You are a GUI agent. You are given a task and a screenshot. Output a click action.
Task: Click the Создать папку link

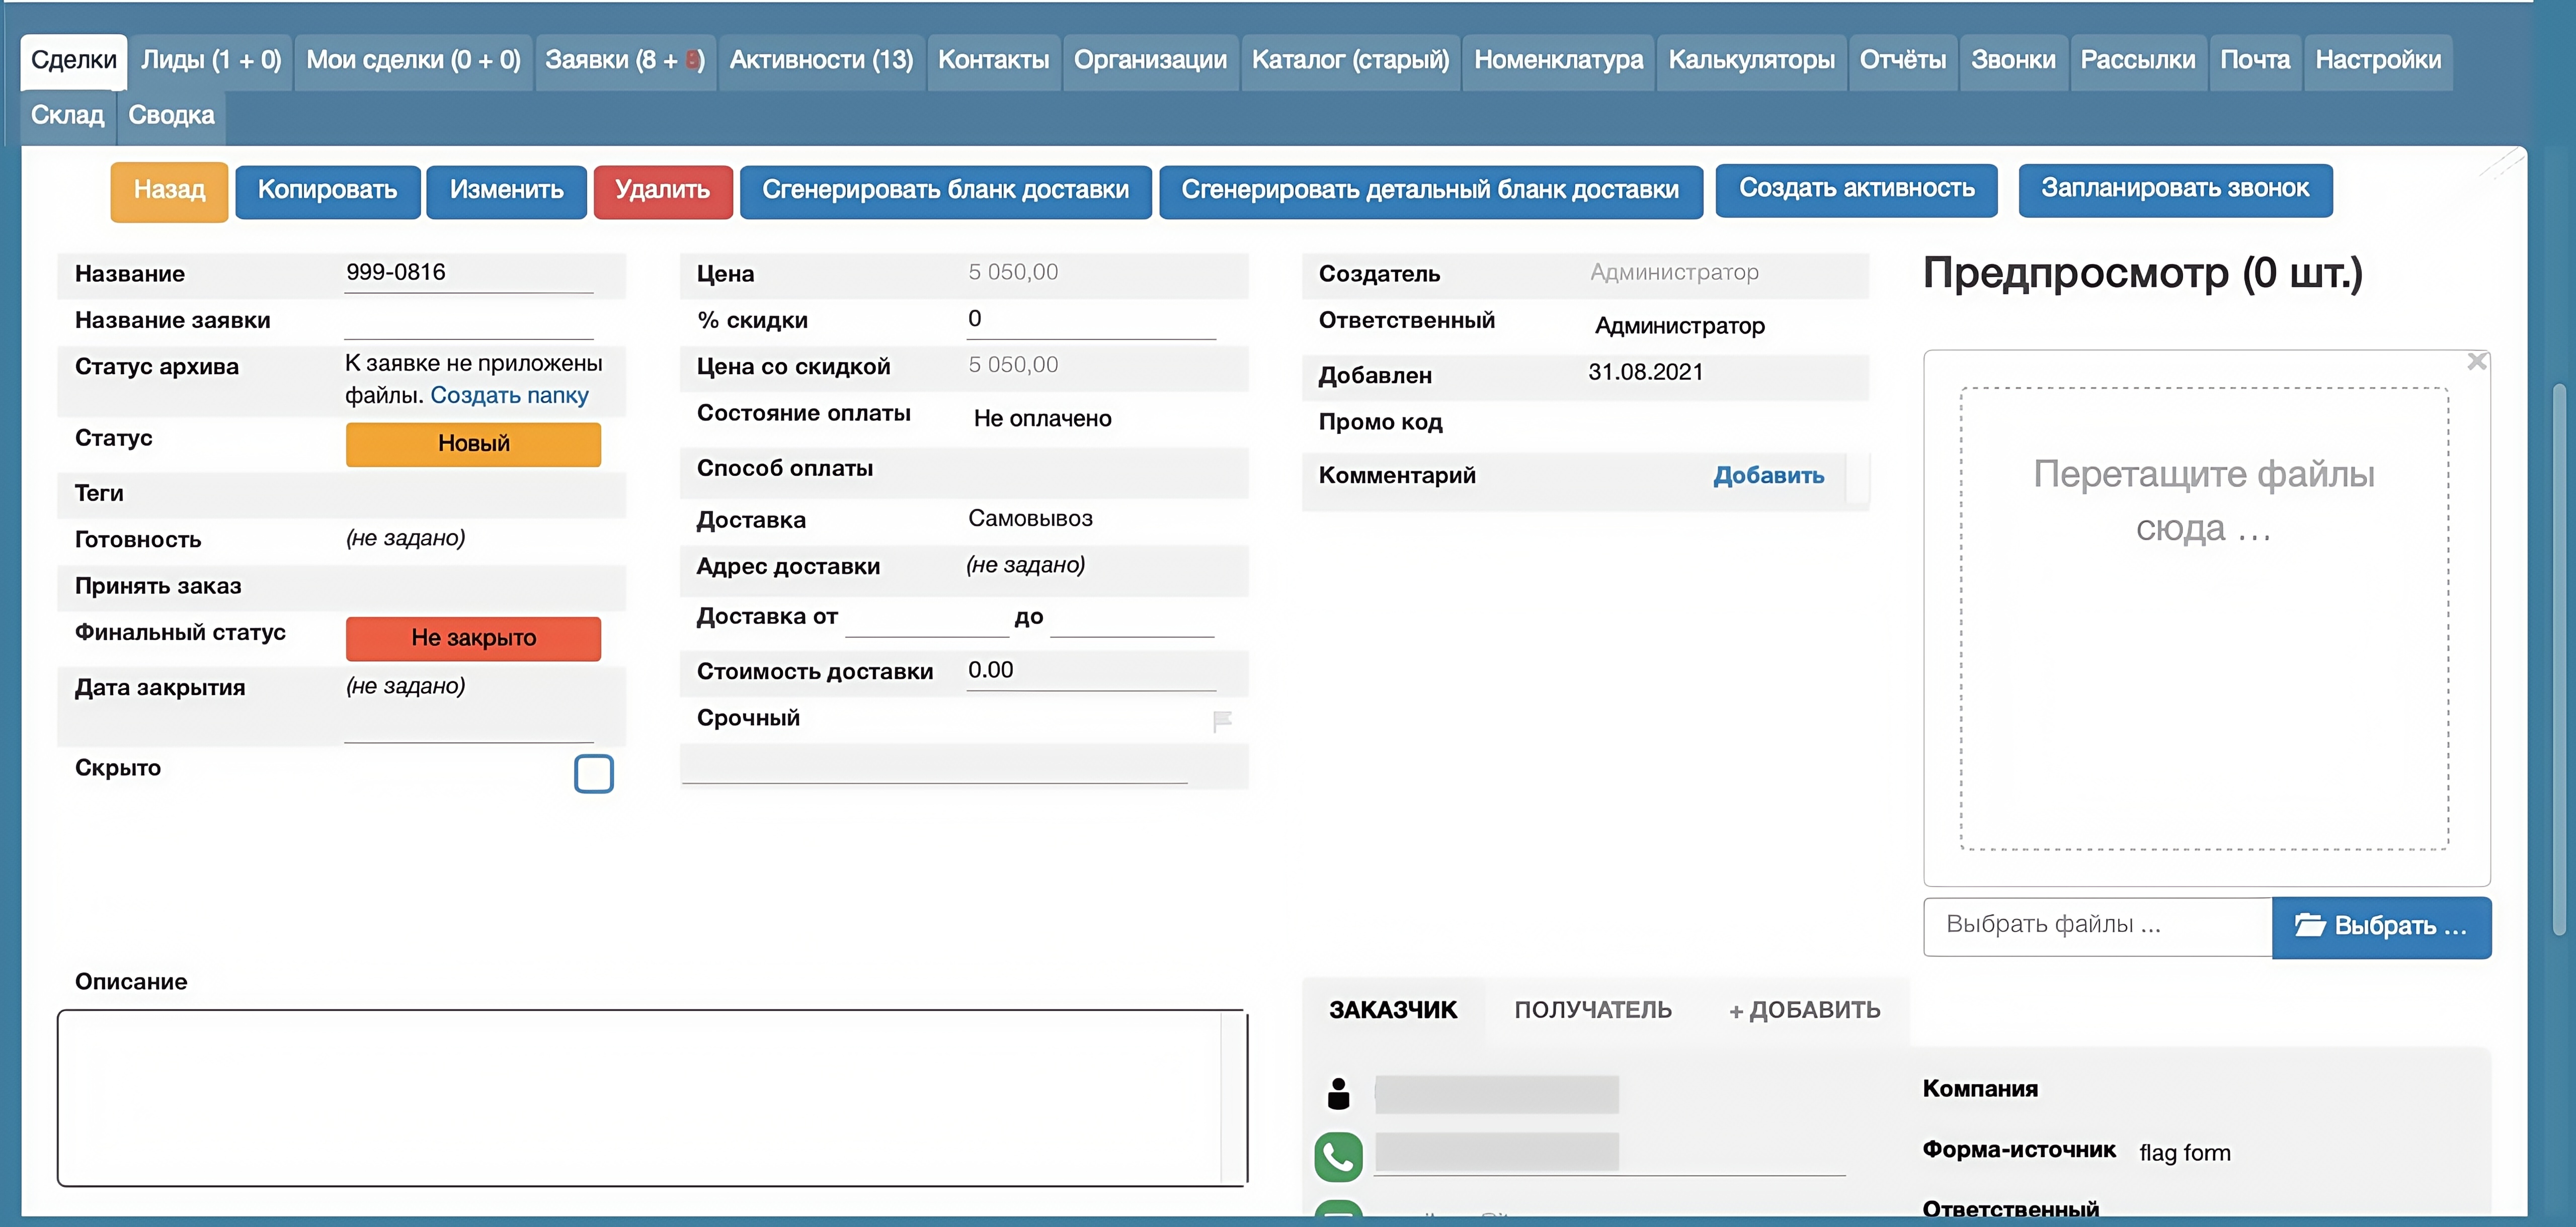(x=509, y=396)
